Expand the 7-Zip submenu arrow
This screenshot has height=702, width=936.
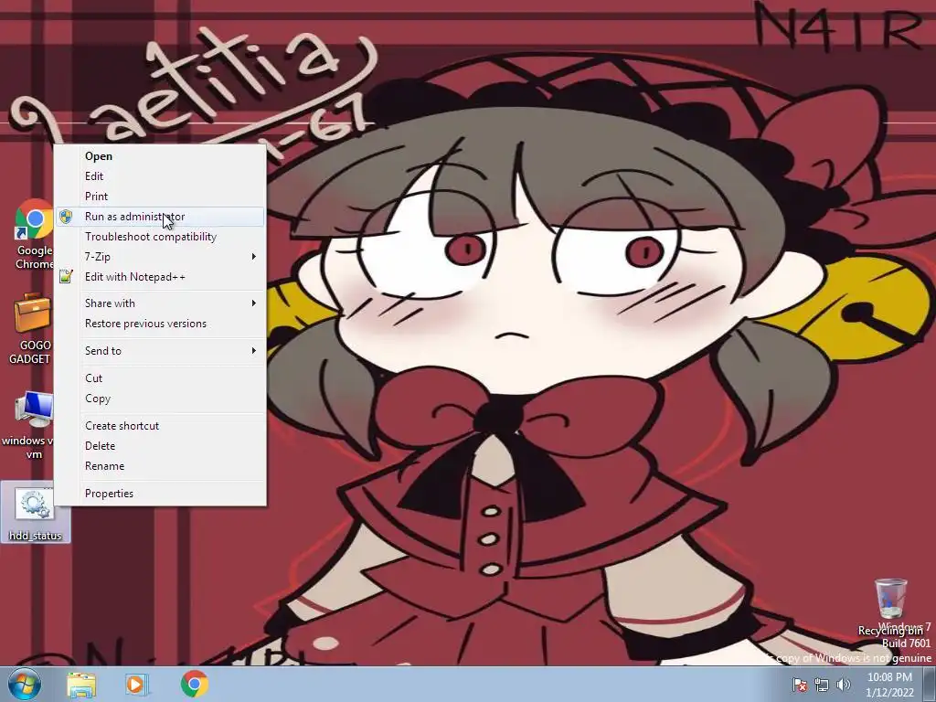pos(254,256)
